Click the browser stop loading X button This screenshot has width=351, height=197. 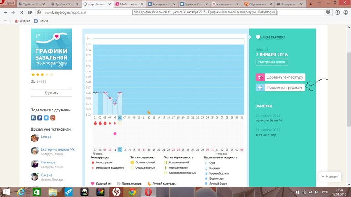(21, 13)
